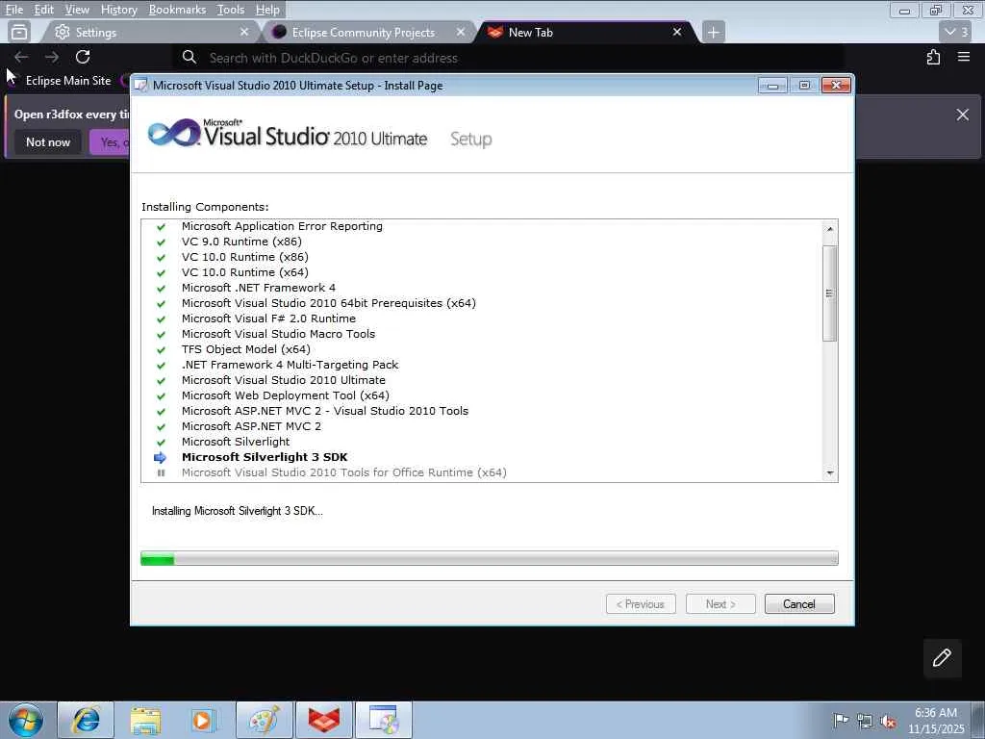
Task: Open the History menu
Action: point(118,10)
